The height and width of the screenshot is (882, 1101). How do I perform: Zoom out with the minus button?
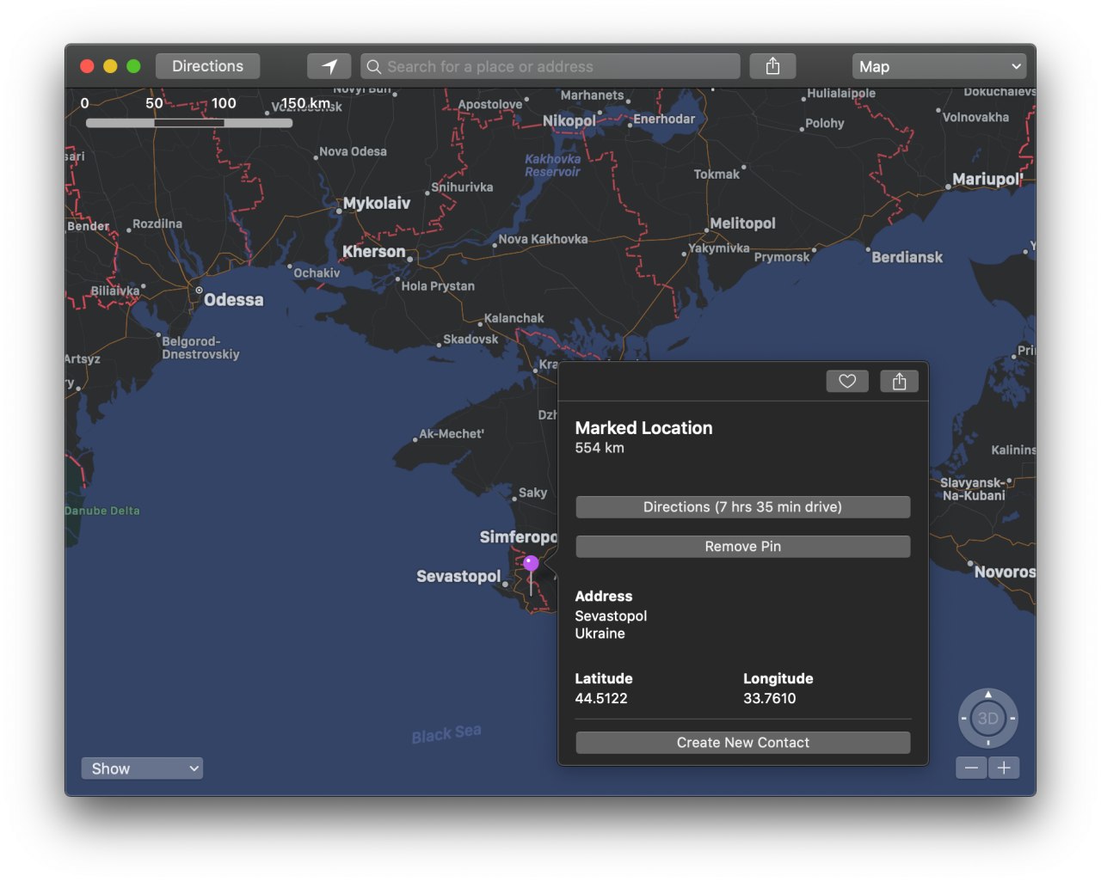[x=971, y=768]
